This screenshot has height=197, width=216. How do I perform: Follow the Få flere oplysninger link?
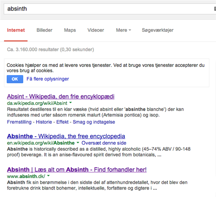click(x=48, y=79)
